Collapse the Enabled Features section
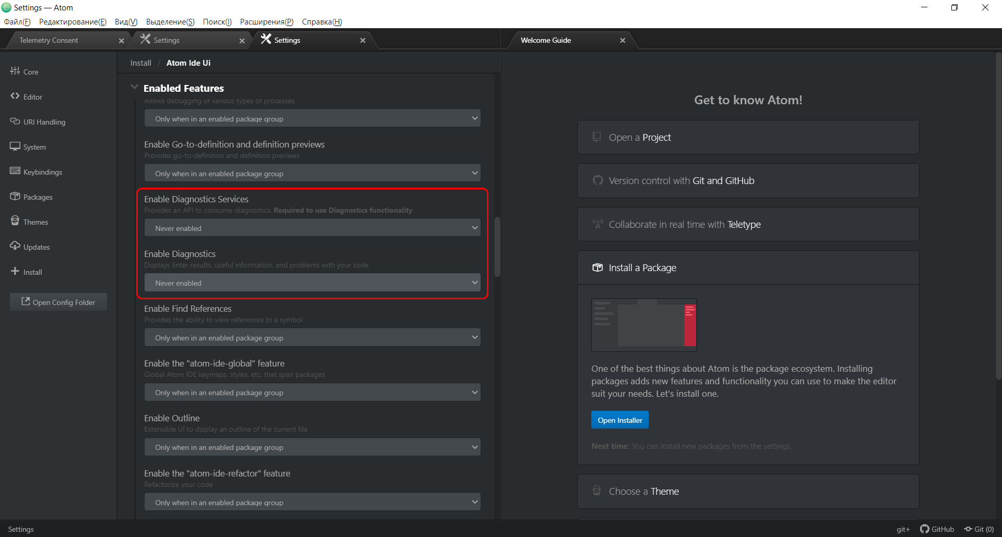Screen dimensions: 1002x537 click(x=135, y=88)
